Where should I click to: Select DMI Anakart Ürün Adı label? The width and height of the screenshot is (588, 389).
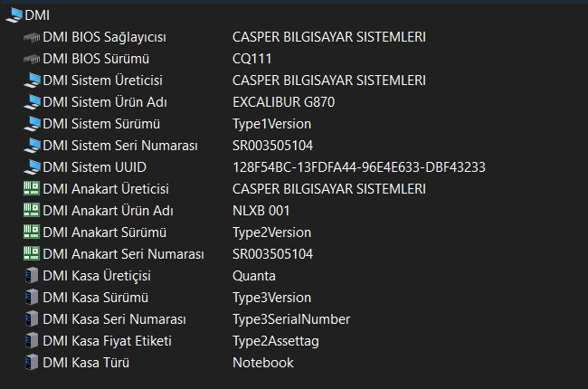pyautogui.click(x=108, y=211)
